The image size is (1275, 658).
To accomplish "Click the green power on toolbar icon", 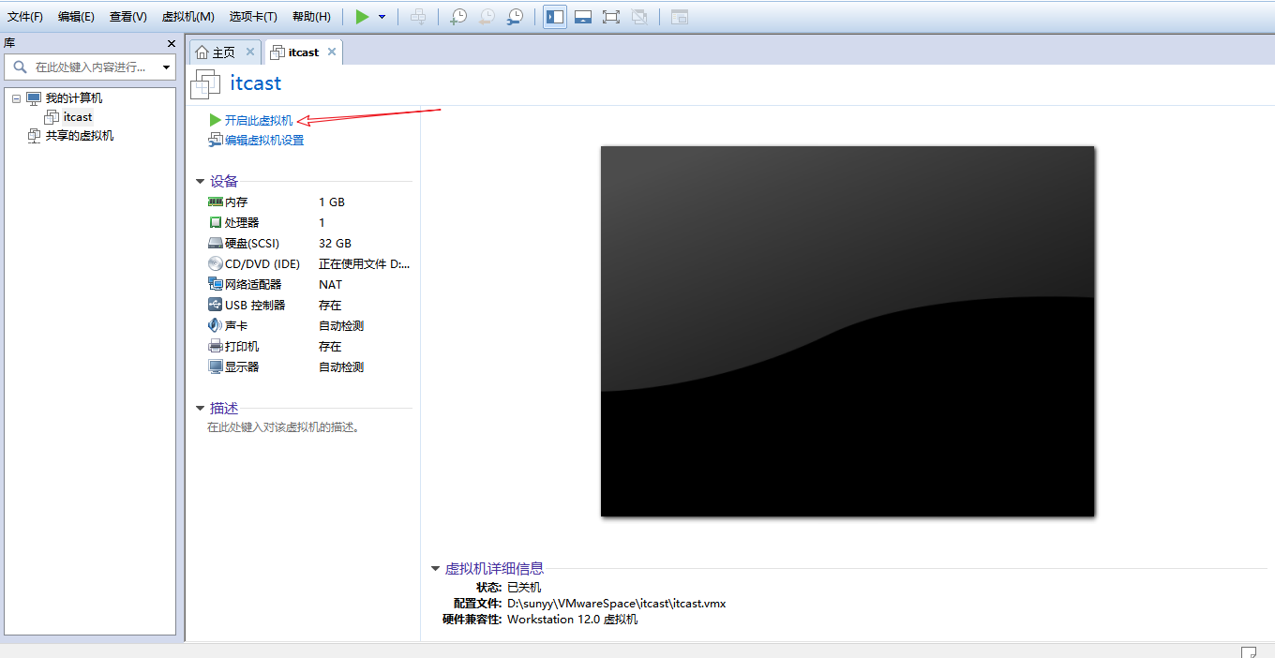I will pyautogui.click(x=362, y=17).
